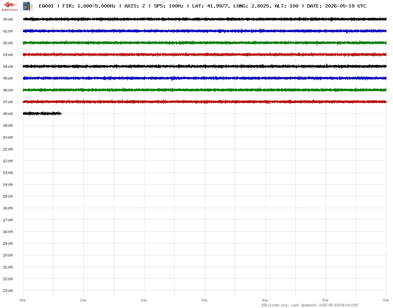This screenshot has height=308, width=393.
Task: Select the 08:00 hour row label
Action: 8,114
